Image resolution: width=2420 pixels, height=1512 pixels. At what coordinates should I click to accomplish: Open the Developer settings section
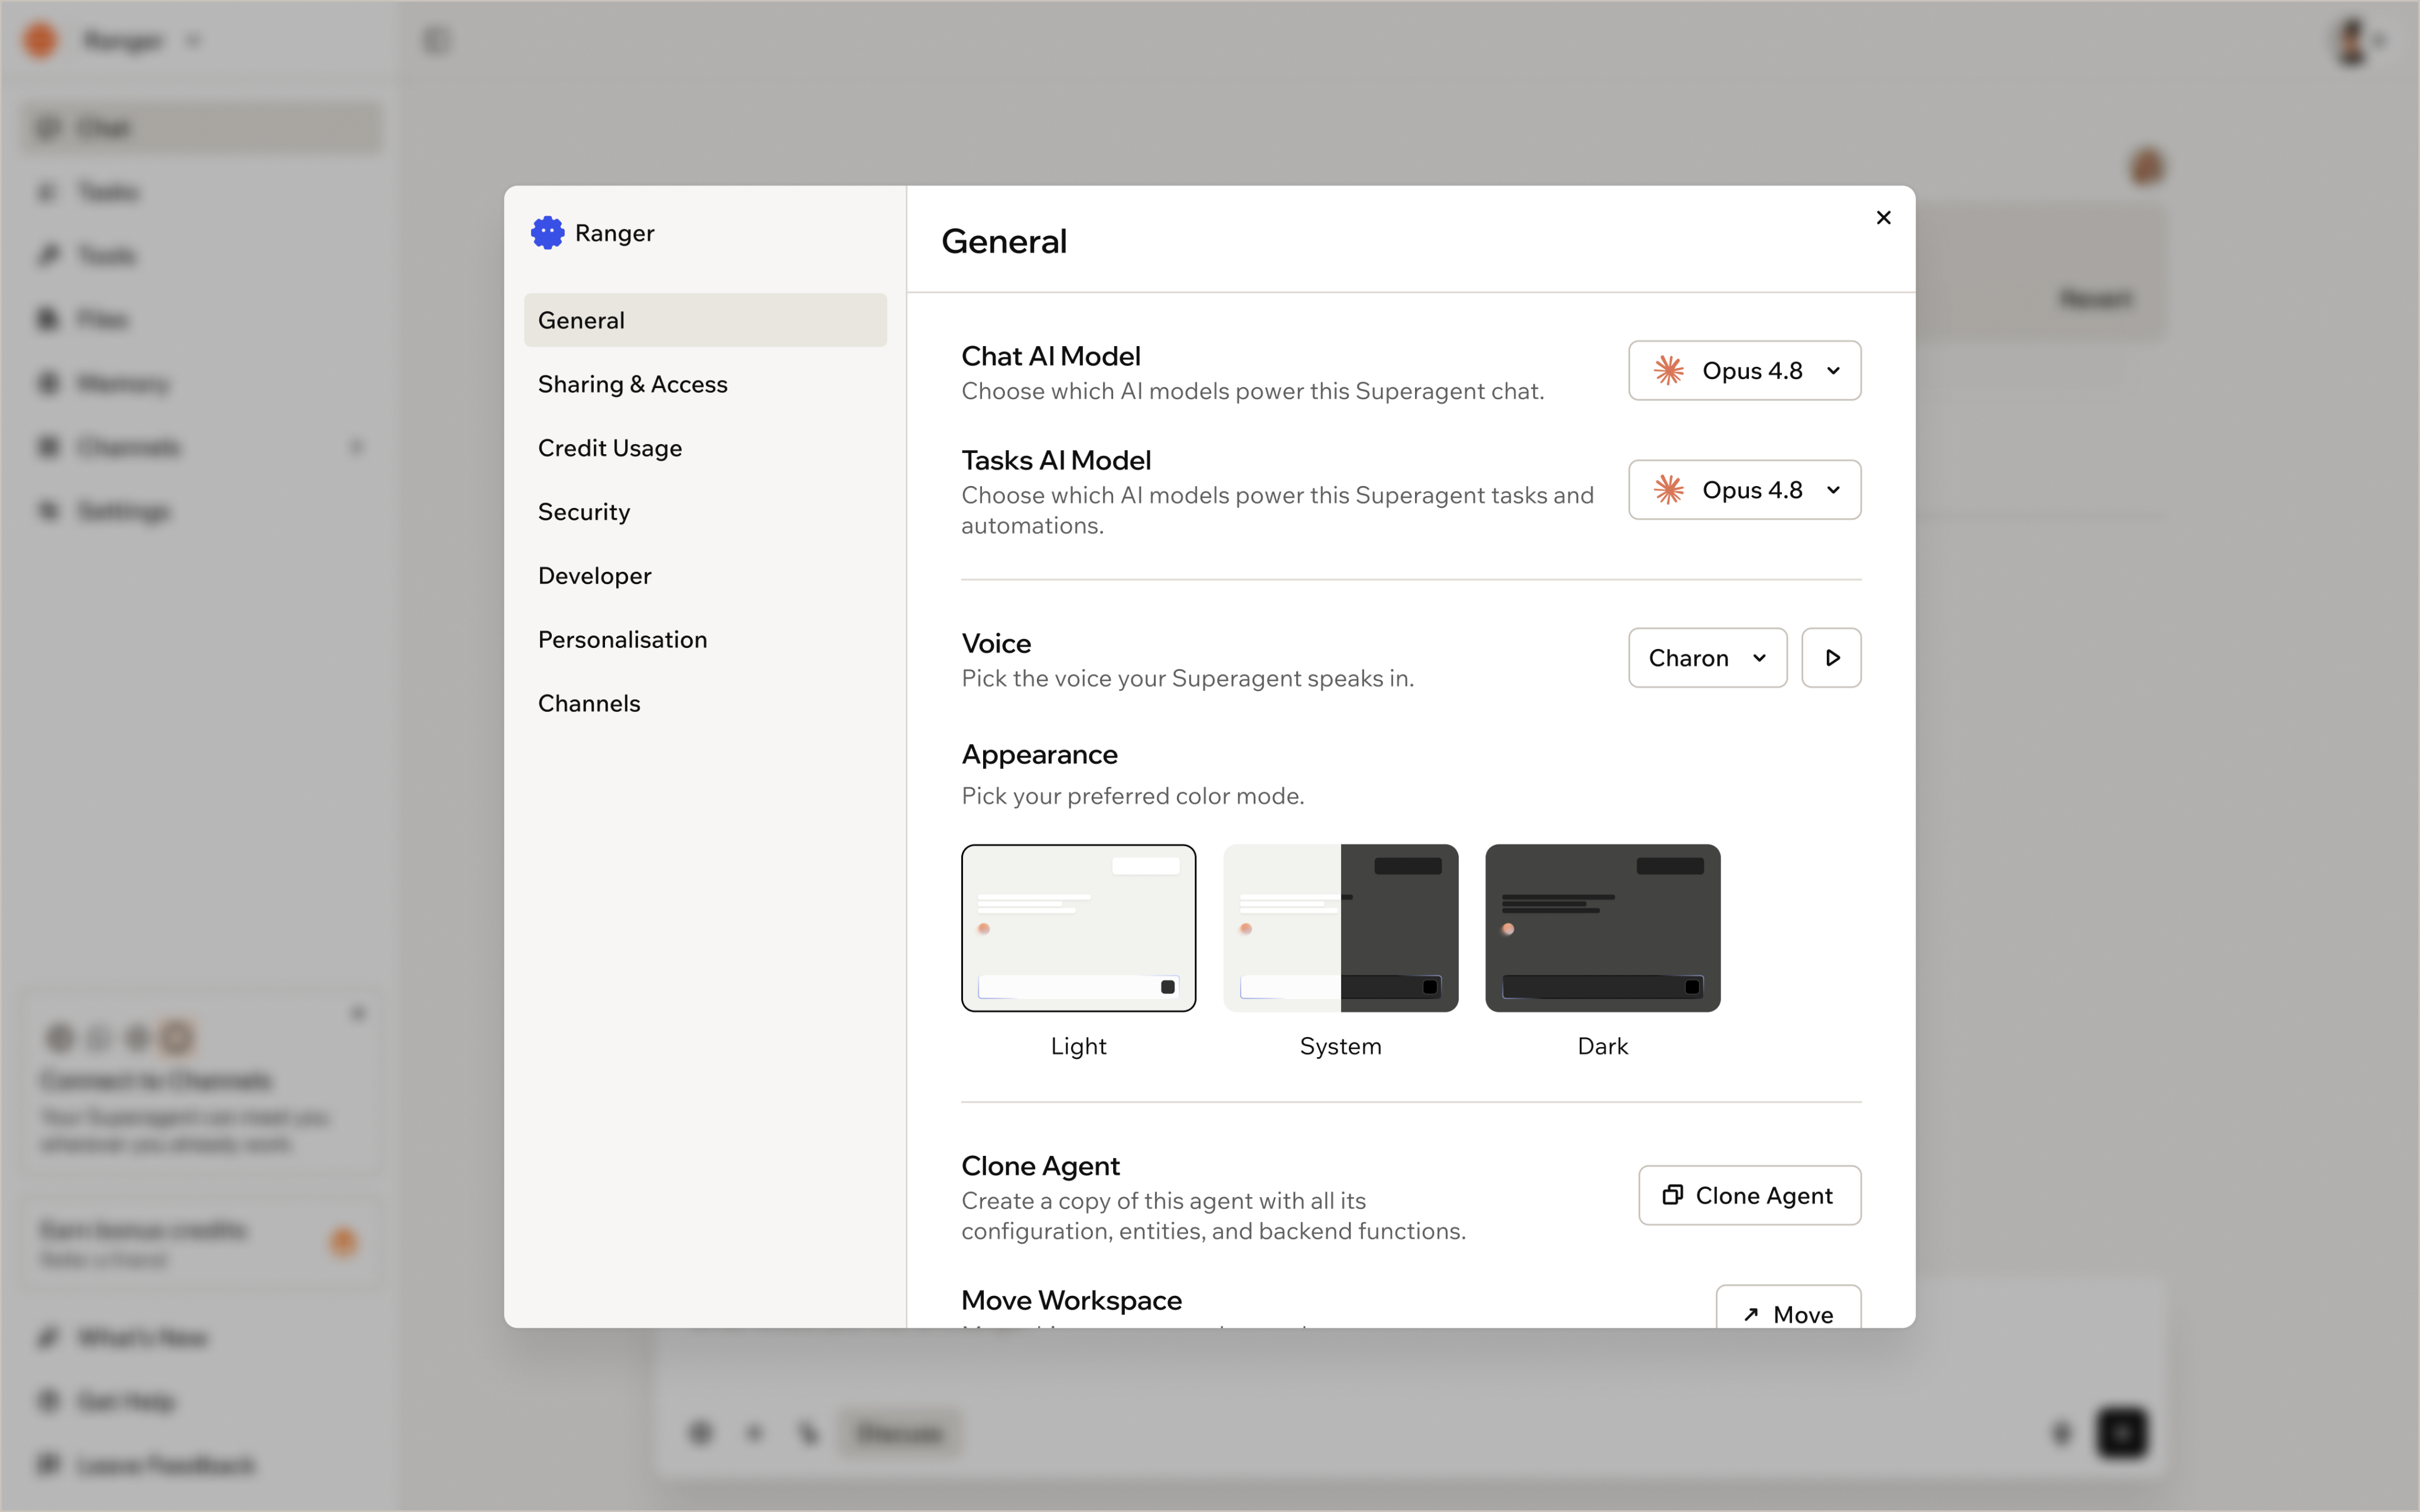pos(705,576)
